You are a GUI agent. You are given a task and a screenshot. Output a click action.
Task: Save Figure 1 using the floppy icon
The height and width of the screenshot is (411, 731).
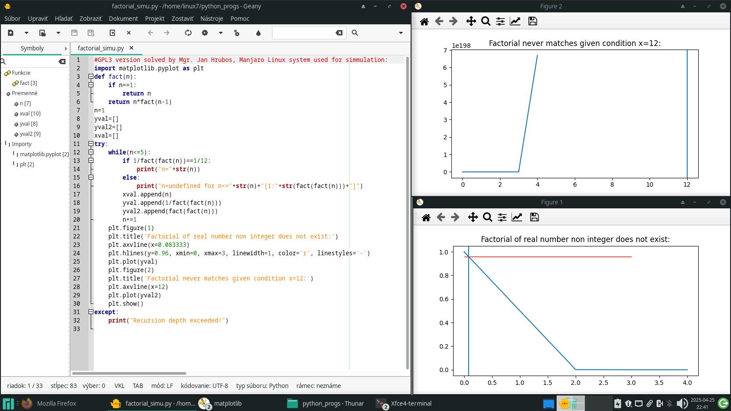[534, 217]
